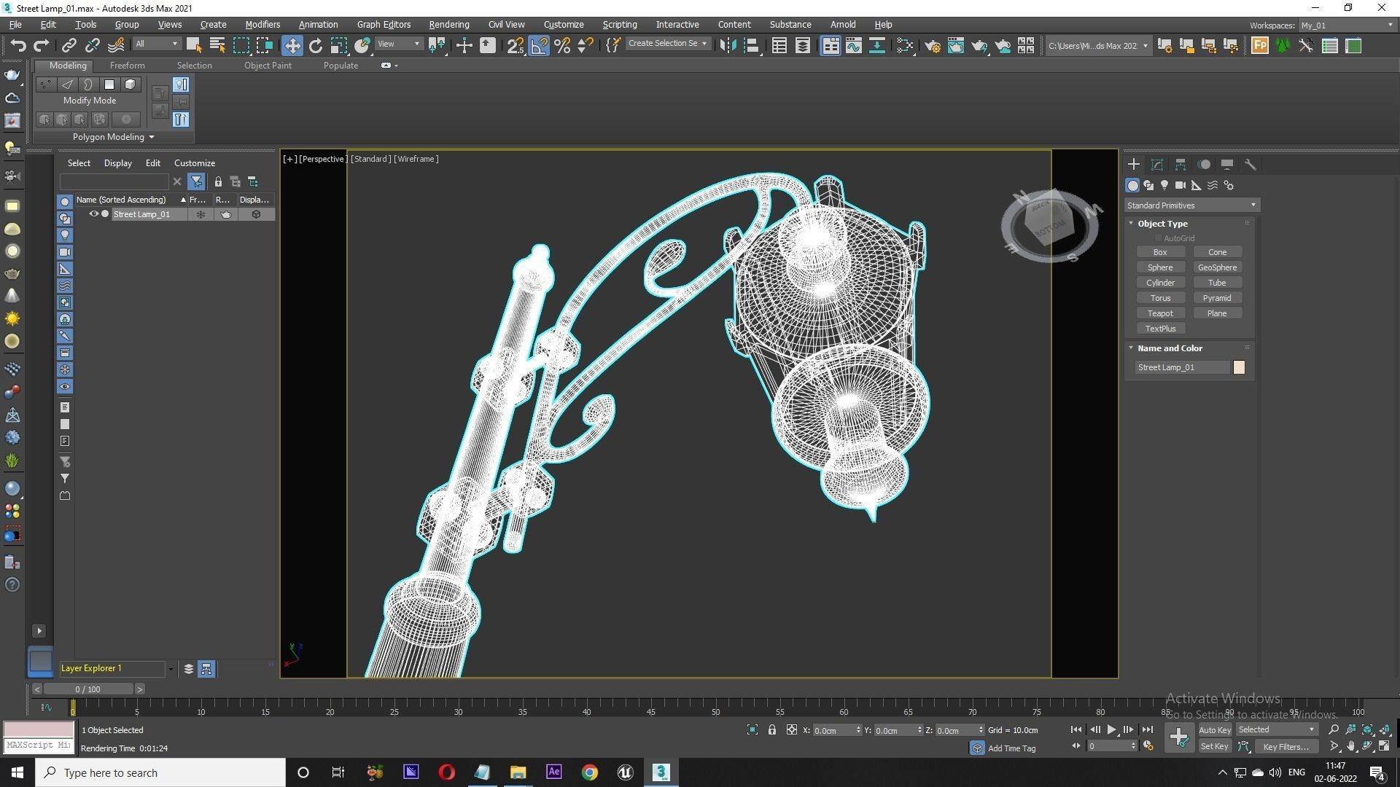
Task: Click the Rotate tool icon
Action: click(315, 46)
